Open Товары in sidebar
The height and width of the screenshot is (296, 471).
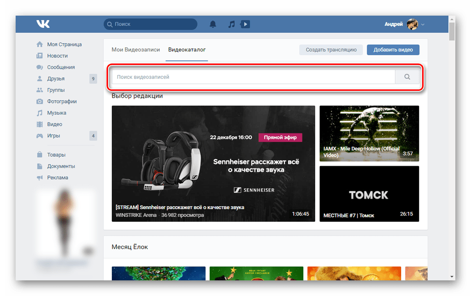[56, 155]
